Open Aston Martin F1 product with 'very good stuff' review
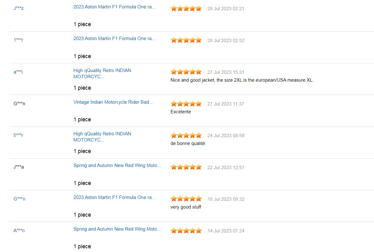This screenshot has width=374, height=252. [x=114, y=197]
